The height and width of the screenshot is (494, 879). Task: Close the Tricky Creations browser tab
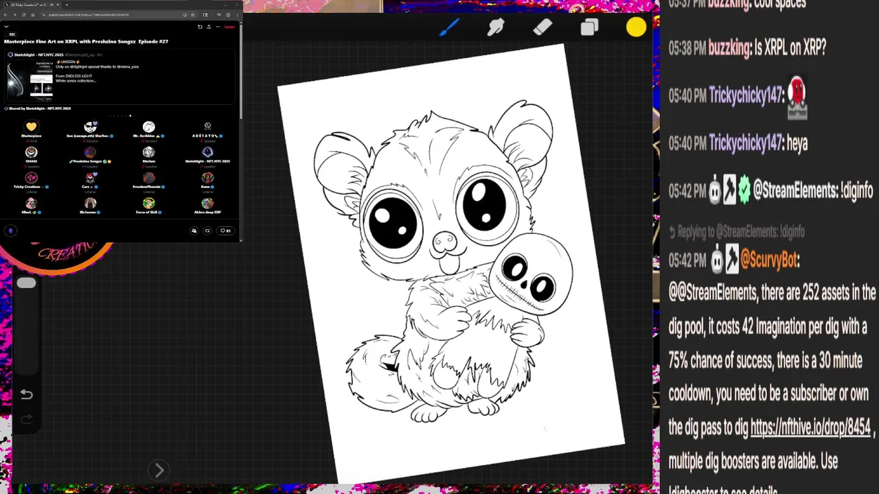tap(58, 5)
